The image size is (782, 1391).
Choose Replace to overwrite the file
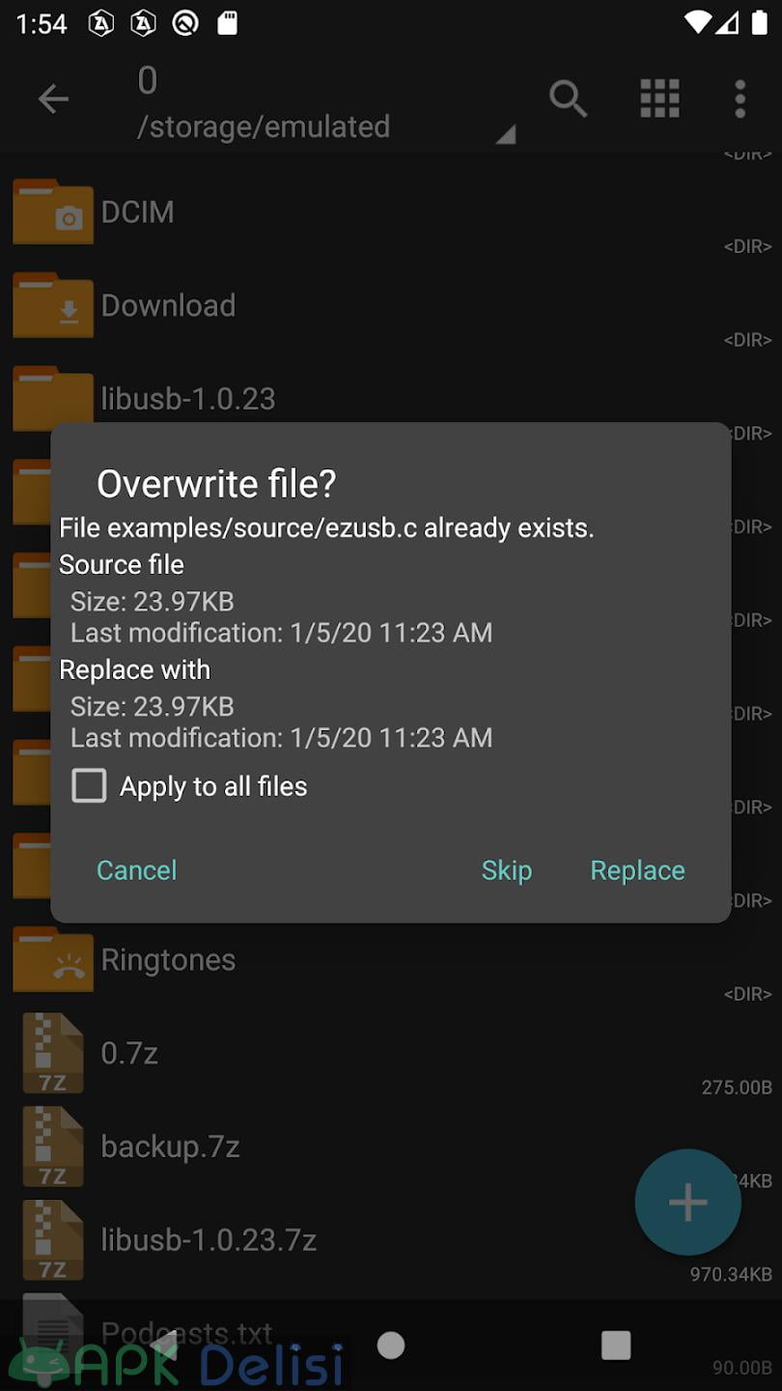tap(637, 870)
